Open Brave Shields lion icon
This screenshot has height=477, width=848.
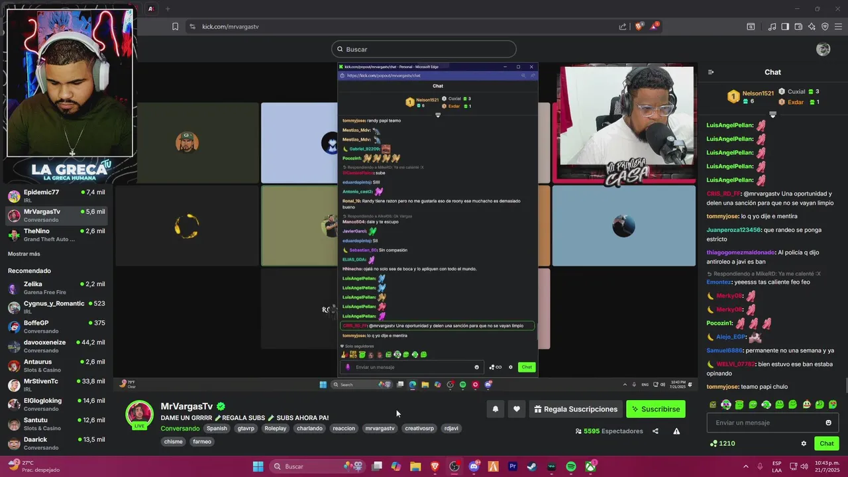pyautogui.click(x=639, y=26)
